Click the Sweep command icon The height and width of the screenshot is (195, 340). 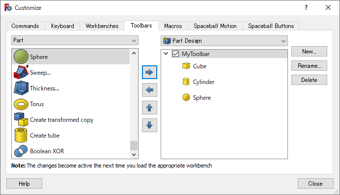(21, 72)
